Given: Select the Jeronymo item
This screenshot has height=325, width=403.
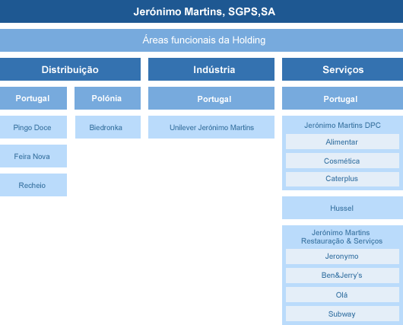Looking at the screenshot, I should (x=342, y=256).
